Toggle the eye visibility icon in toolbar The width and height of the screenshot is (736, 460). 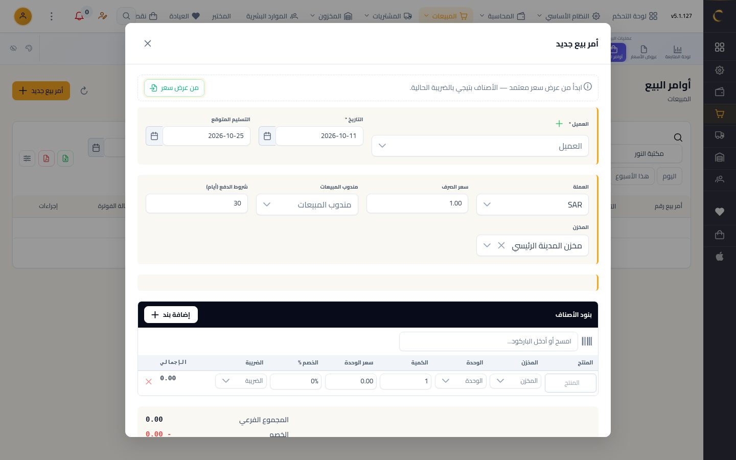[x=14, y=48]
